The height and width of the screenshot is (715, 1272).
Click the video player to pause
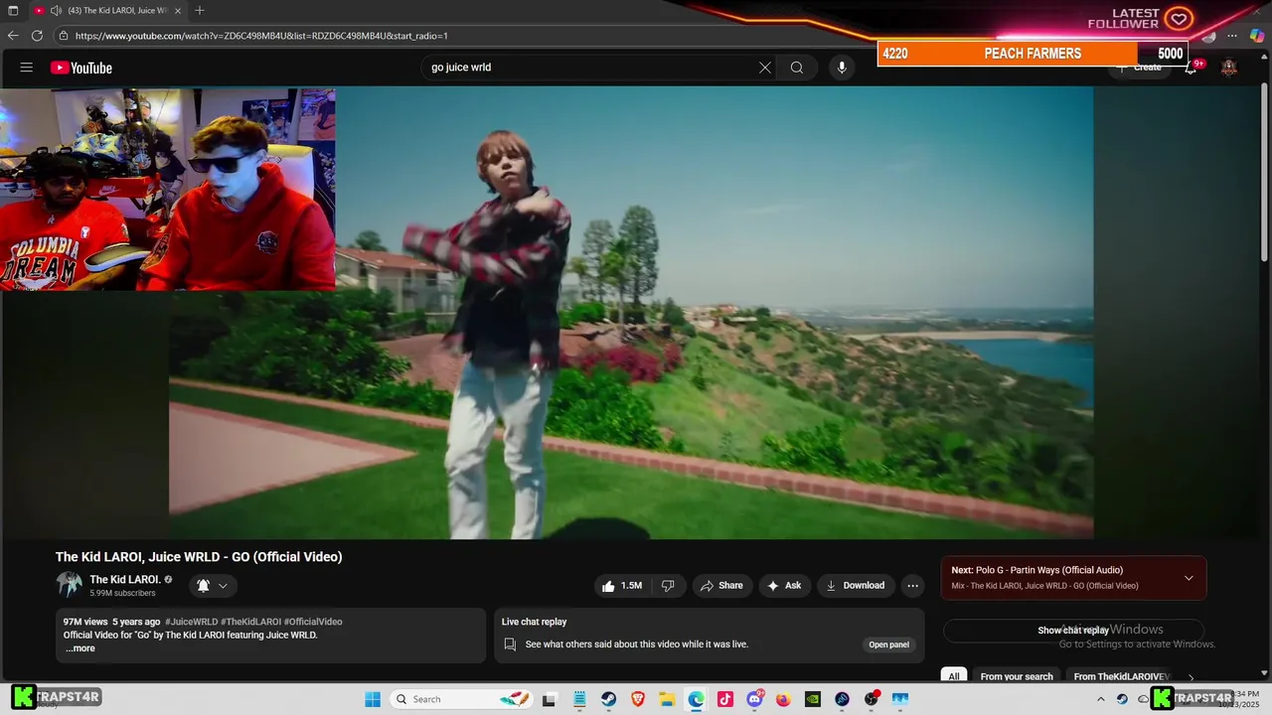(x=631, y=313)
